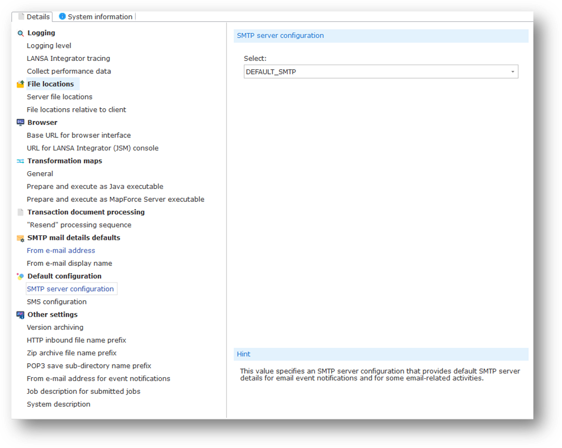Viewport: 562px width, 448px height.
Task: Select SMS configuration in the list
Action: 57,302
